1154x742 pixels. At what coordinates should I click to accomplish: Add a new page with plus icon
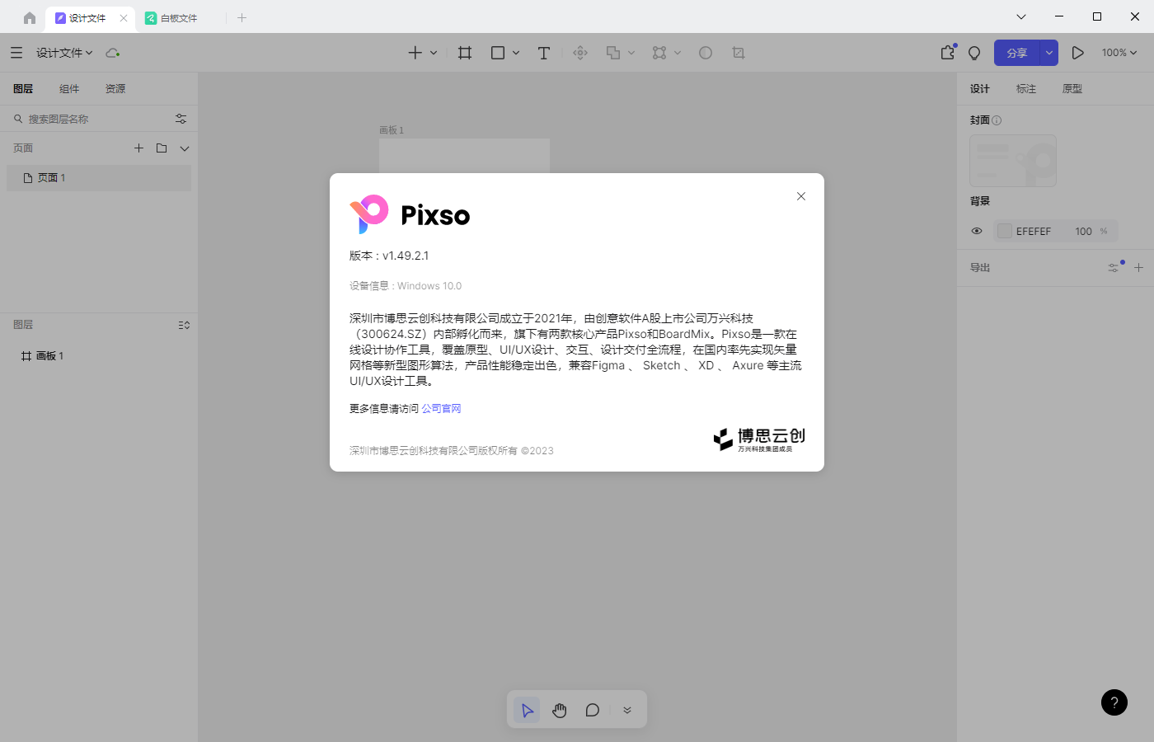pyautogui.click(x=138, y=148)
